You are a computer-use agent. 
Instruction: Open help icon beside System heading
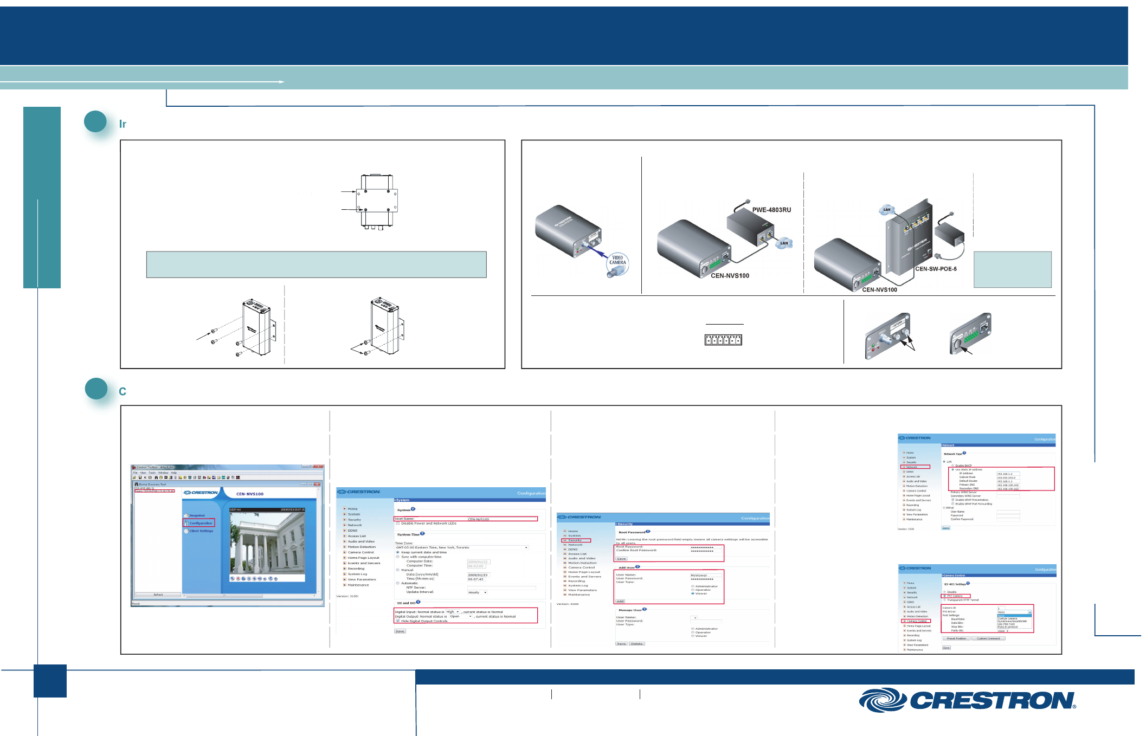click(413, 509)
